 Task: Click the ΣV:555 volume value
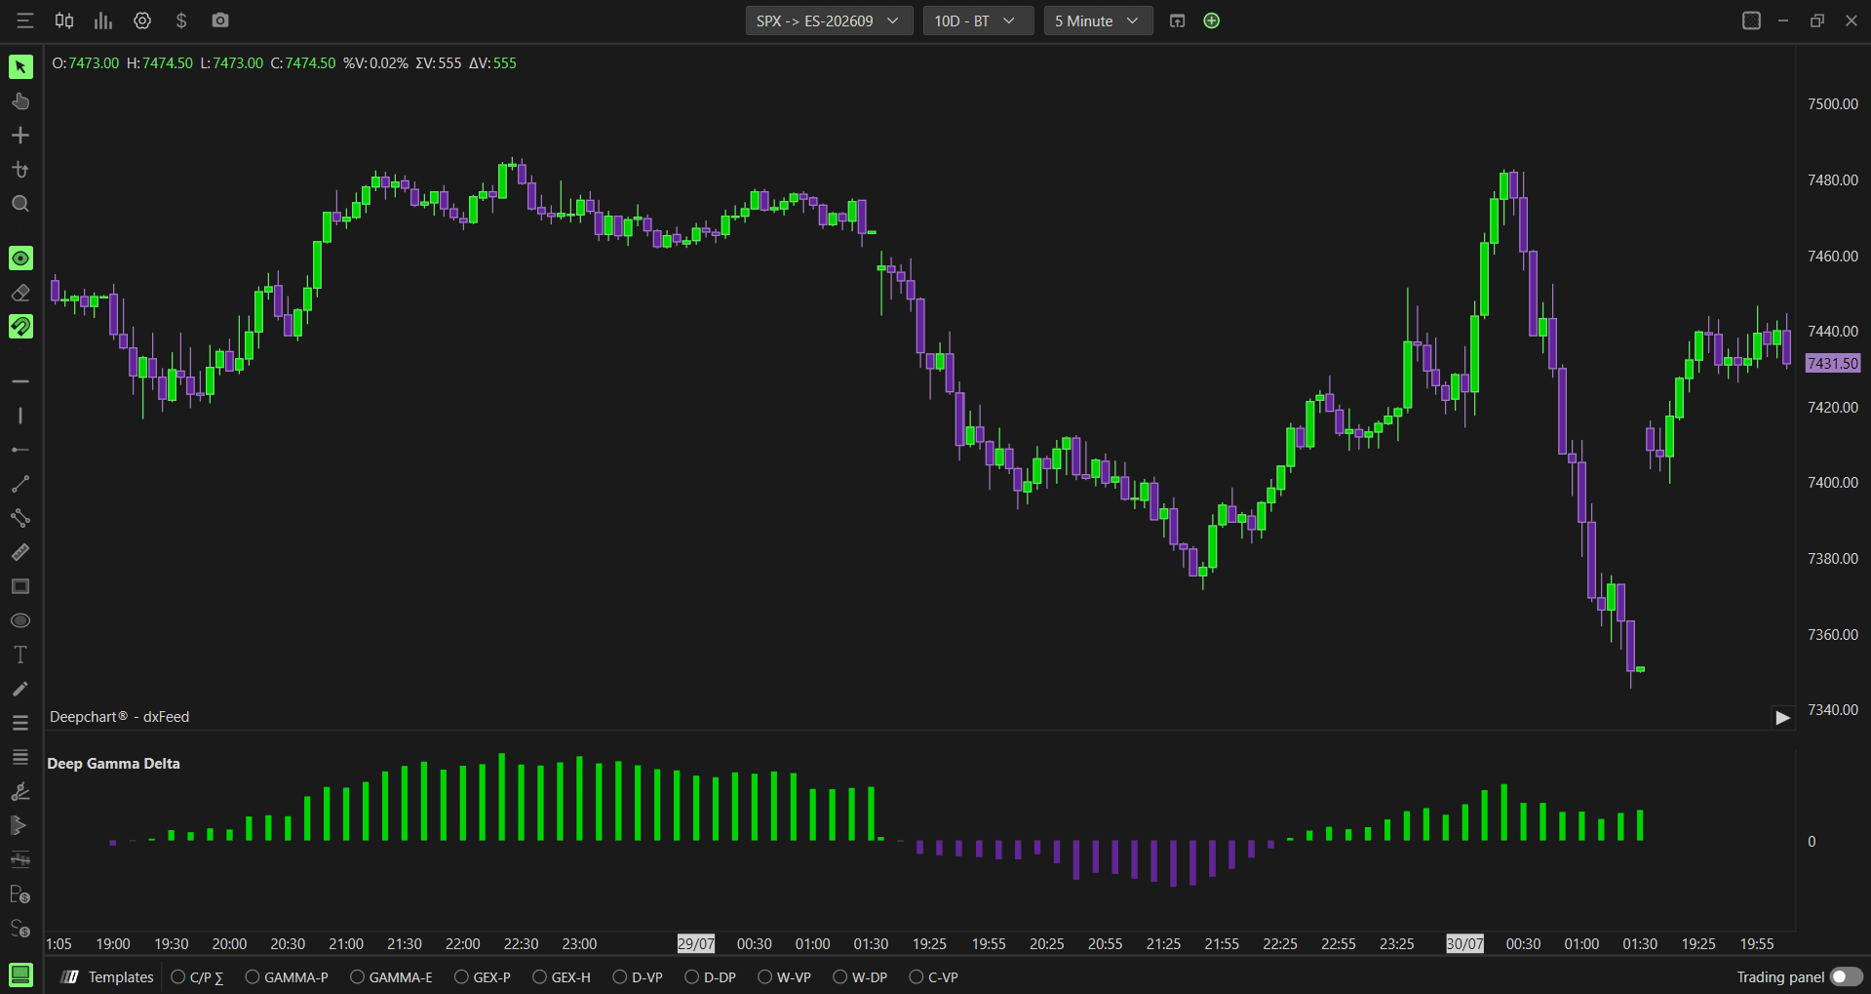point(439,62)
